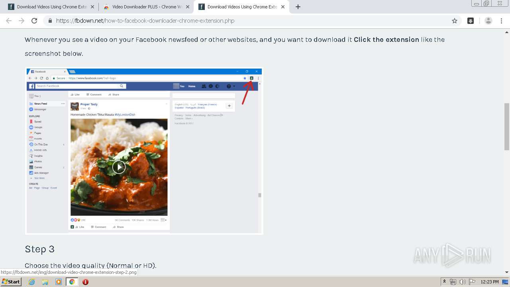
Task: Open Windows Explorer from the taskbar
Action: [45, 282]
